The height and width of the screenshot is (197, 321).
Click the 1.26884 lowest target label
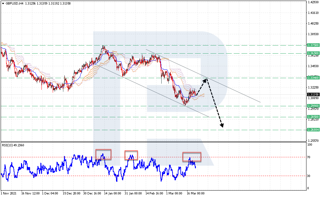pos(314,130)
